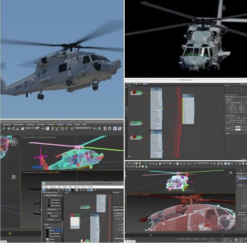Select the Move tool in right 3ds Max window

click(x=150, y=164)
